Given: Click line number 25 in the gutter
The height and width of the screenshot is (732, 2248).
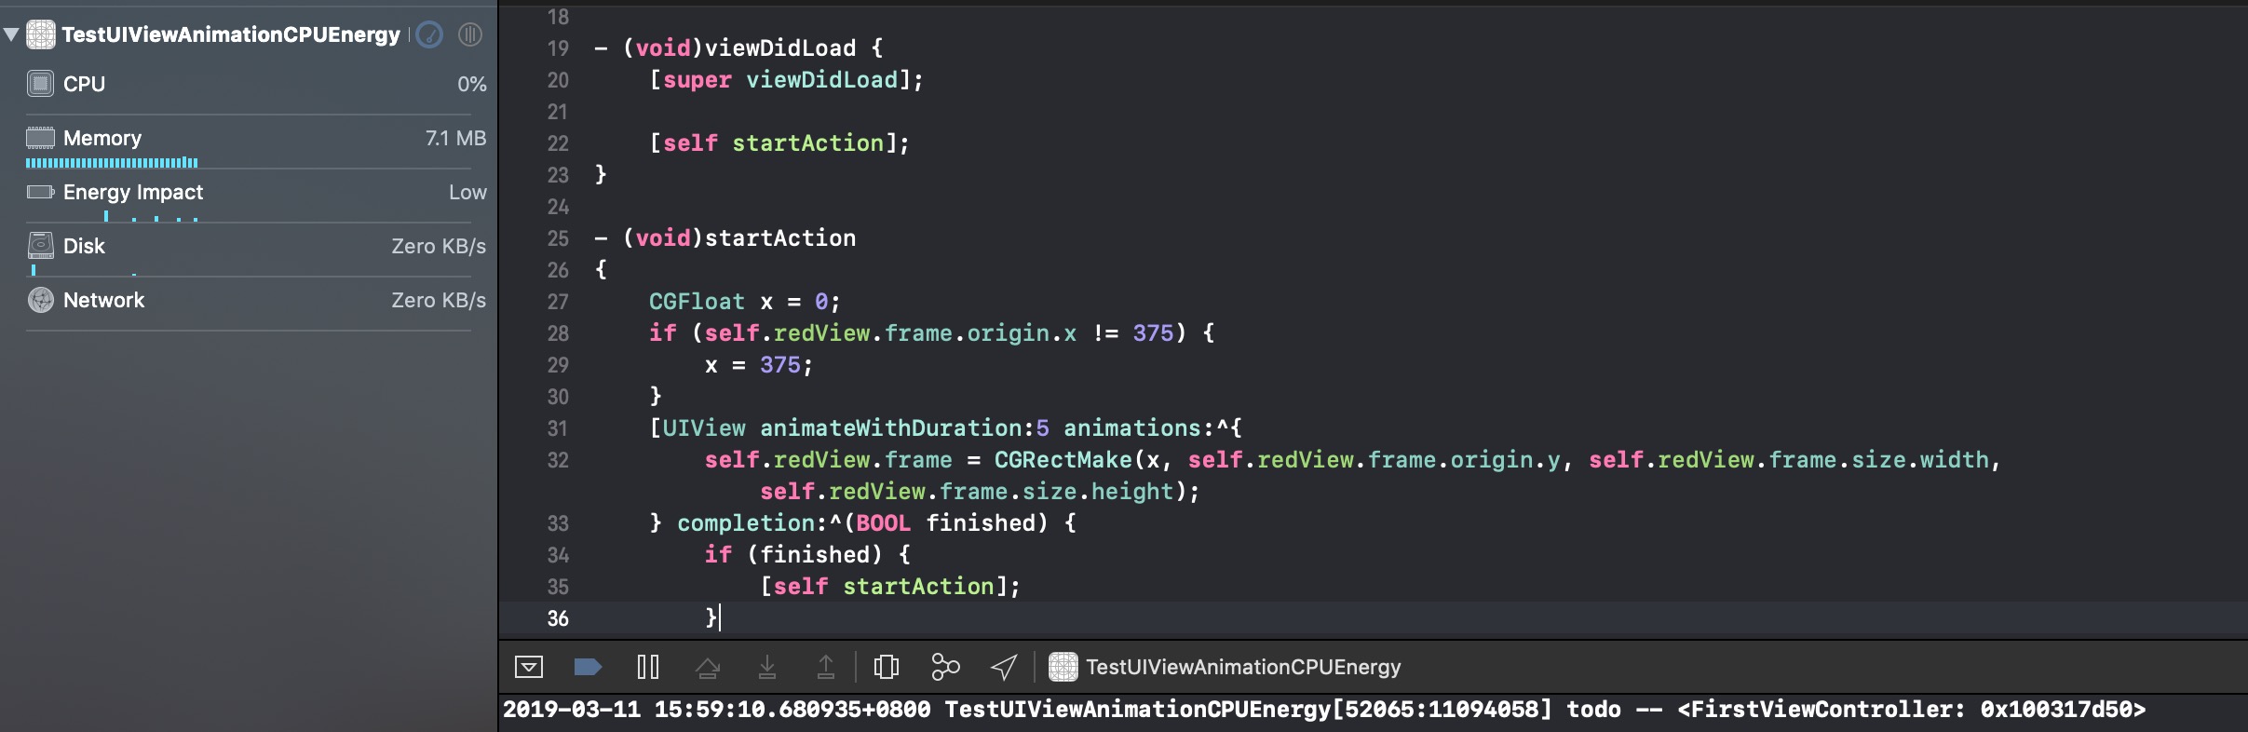Looking at the screenshot, I should [558, 238].
